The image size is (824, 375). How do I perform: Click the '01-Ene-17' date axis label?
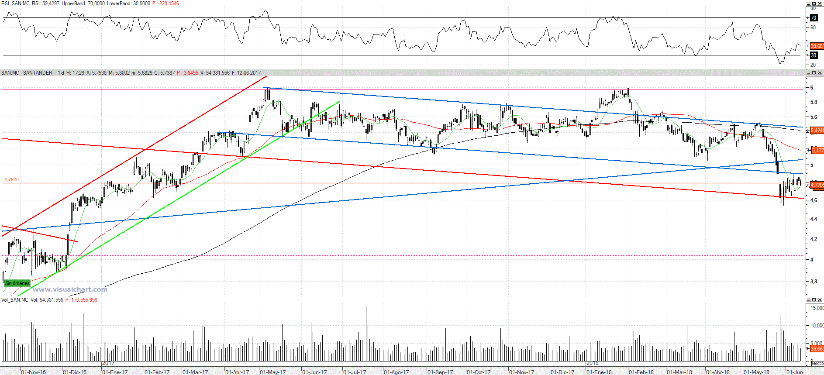click(115, 372)
